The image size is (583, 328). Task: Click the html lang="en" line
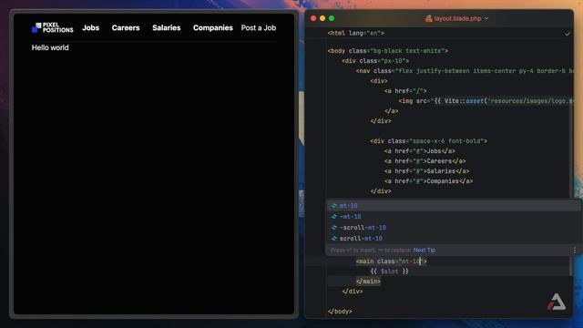coord(356,33)
